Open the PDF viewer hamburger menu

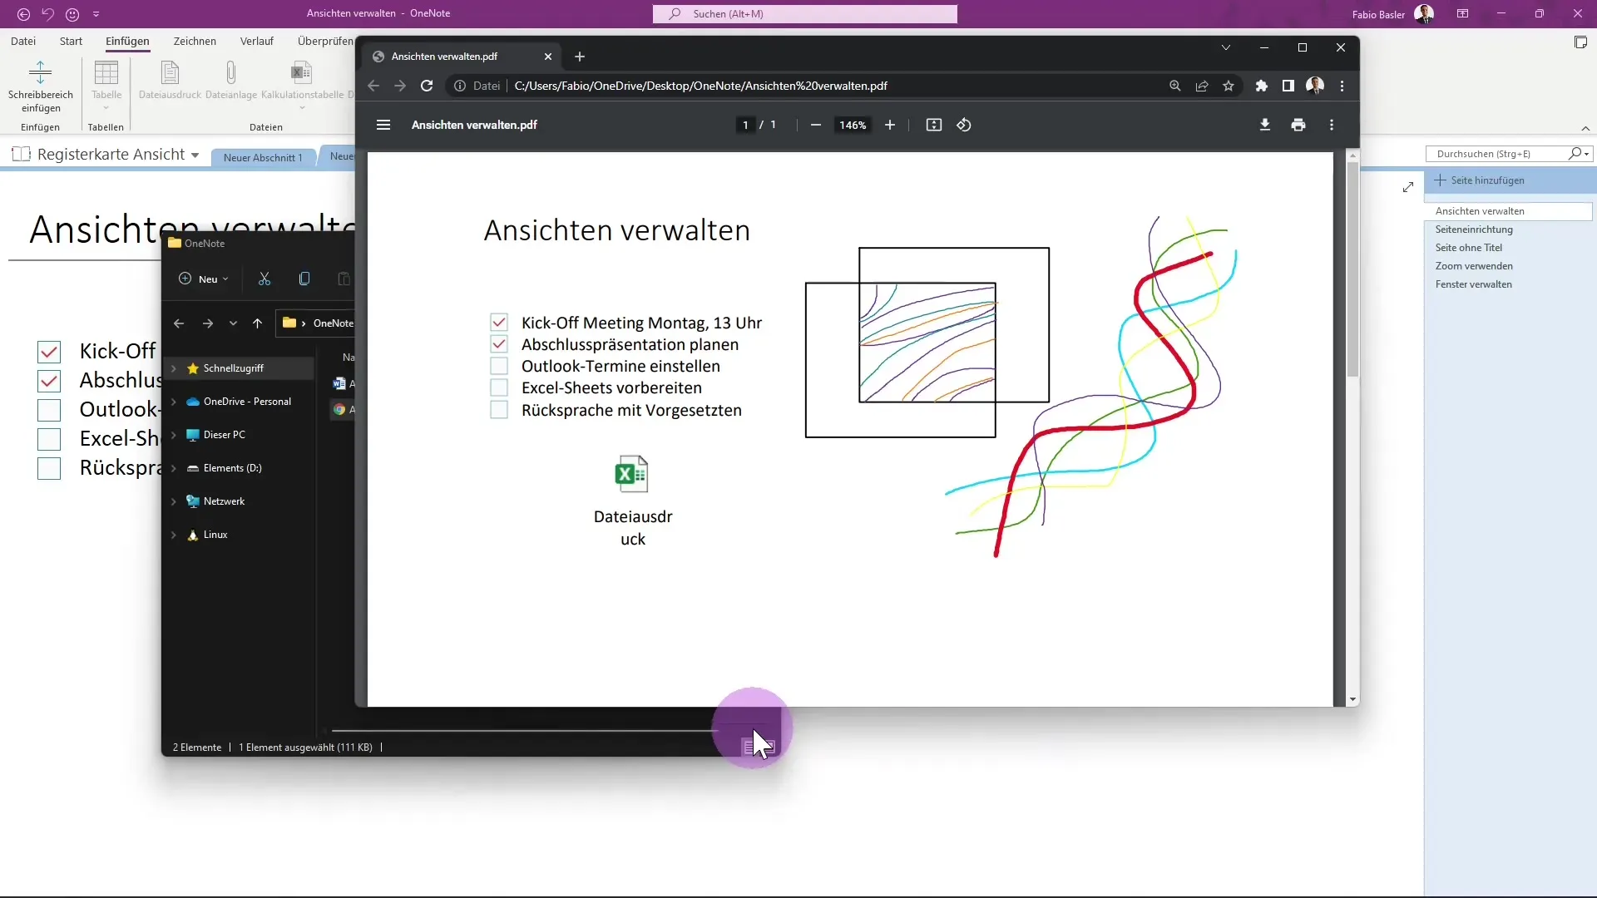coord(383,125)
